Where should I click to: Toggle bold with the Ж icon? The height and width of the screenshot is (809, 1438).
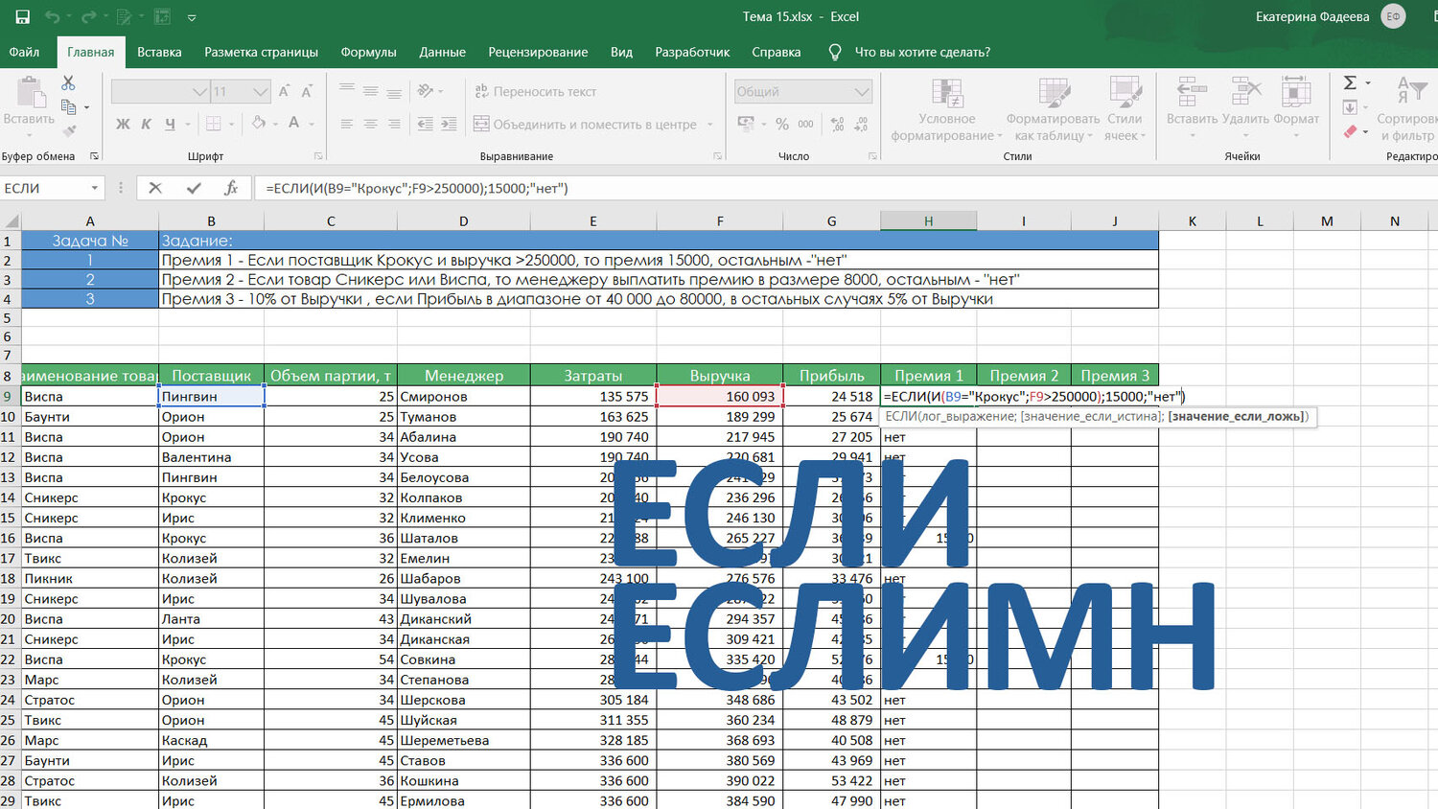[123, 124]
